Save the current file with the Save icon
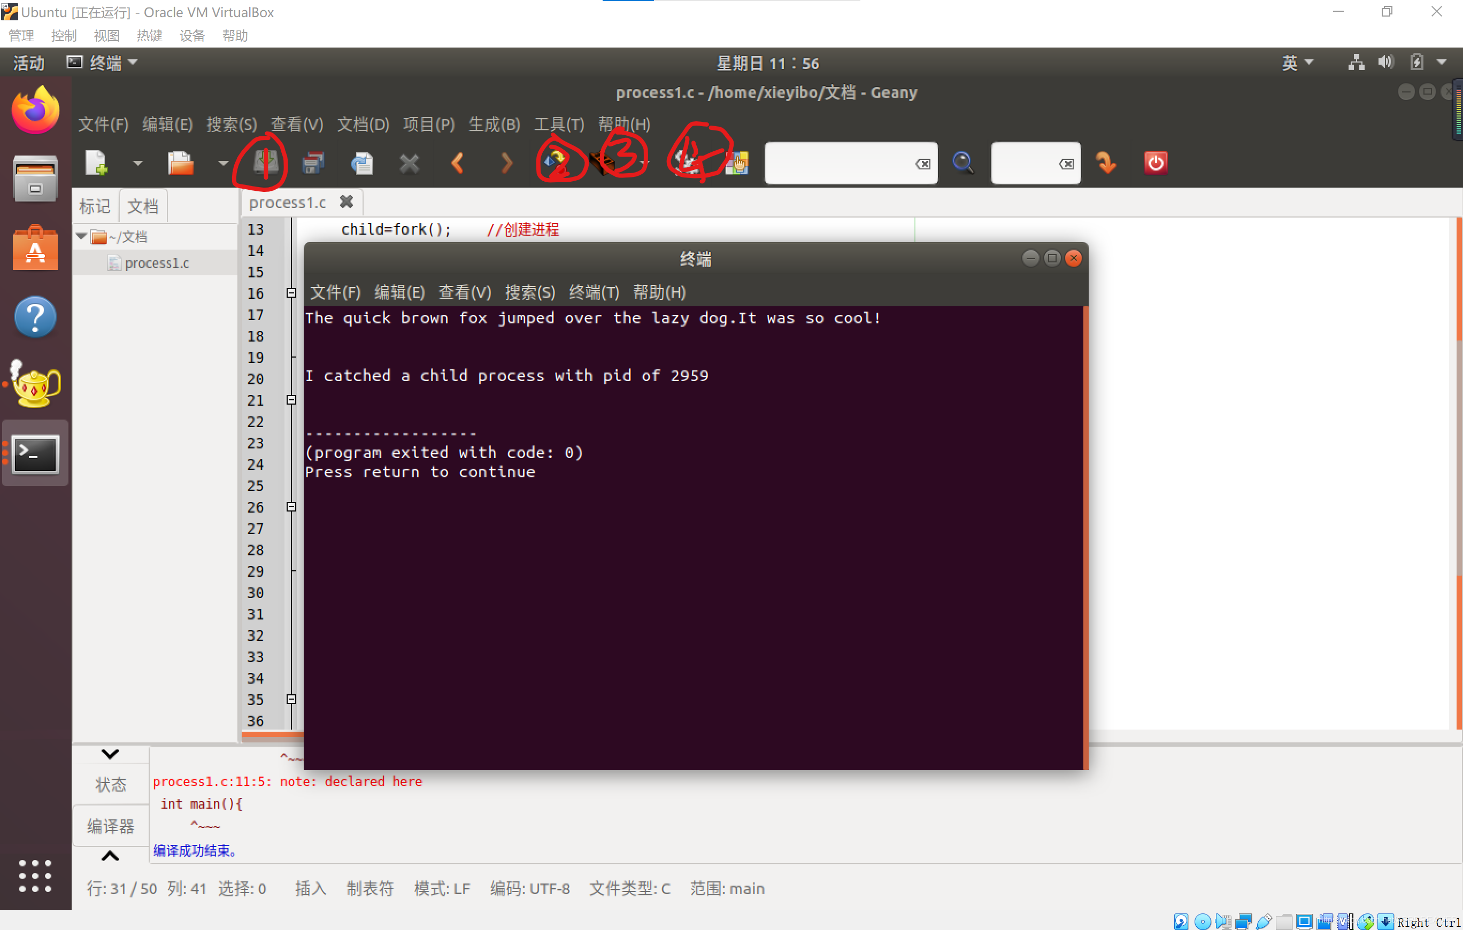 tap(266, 163)
